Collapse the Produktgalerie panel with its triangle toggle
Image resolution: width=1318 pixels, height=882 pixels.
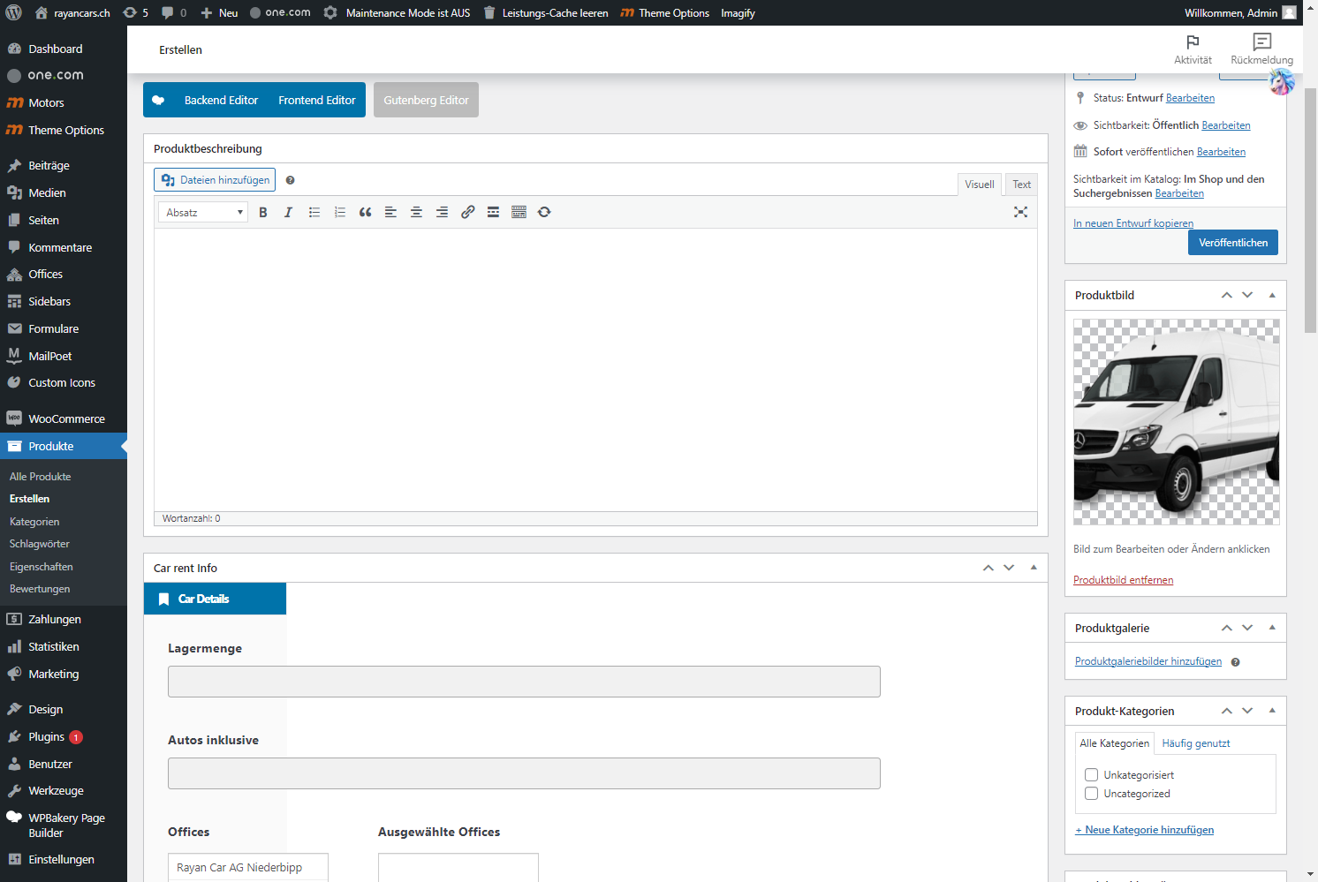[x=1272, y=628]
